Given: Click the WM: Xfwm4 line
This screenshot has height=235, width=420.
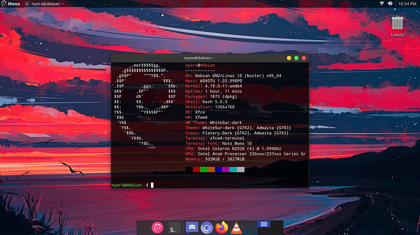Looking at the screenshot, I should [197, 117].
